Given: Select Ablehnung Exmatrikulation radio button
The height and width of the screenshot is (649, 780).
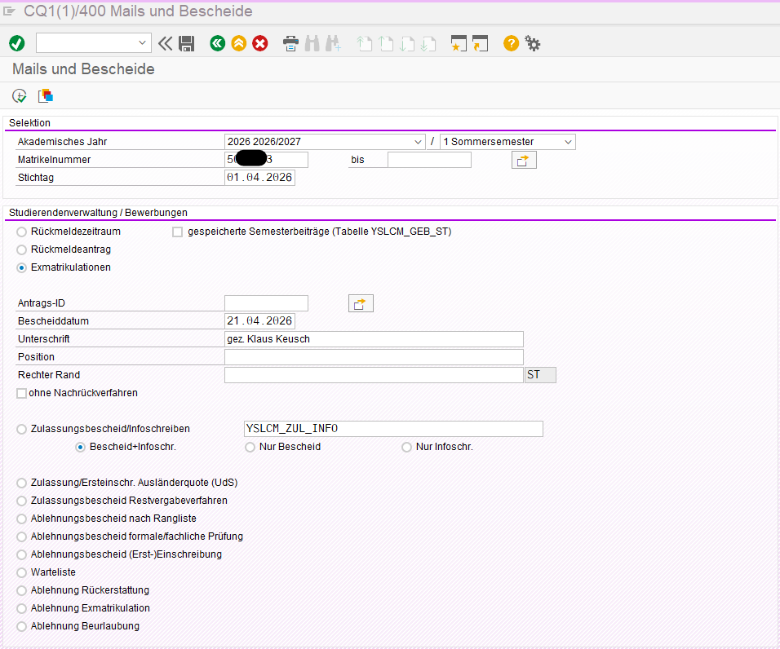Looking at the screenshot, I should tap(21, 608).
